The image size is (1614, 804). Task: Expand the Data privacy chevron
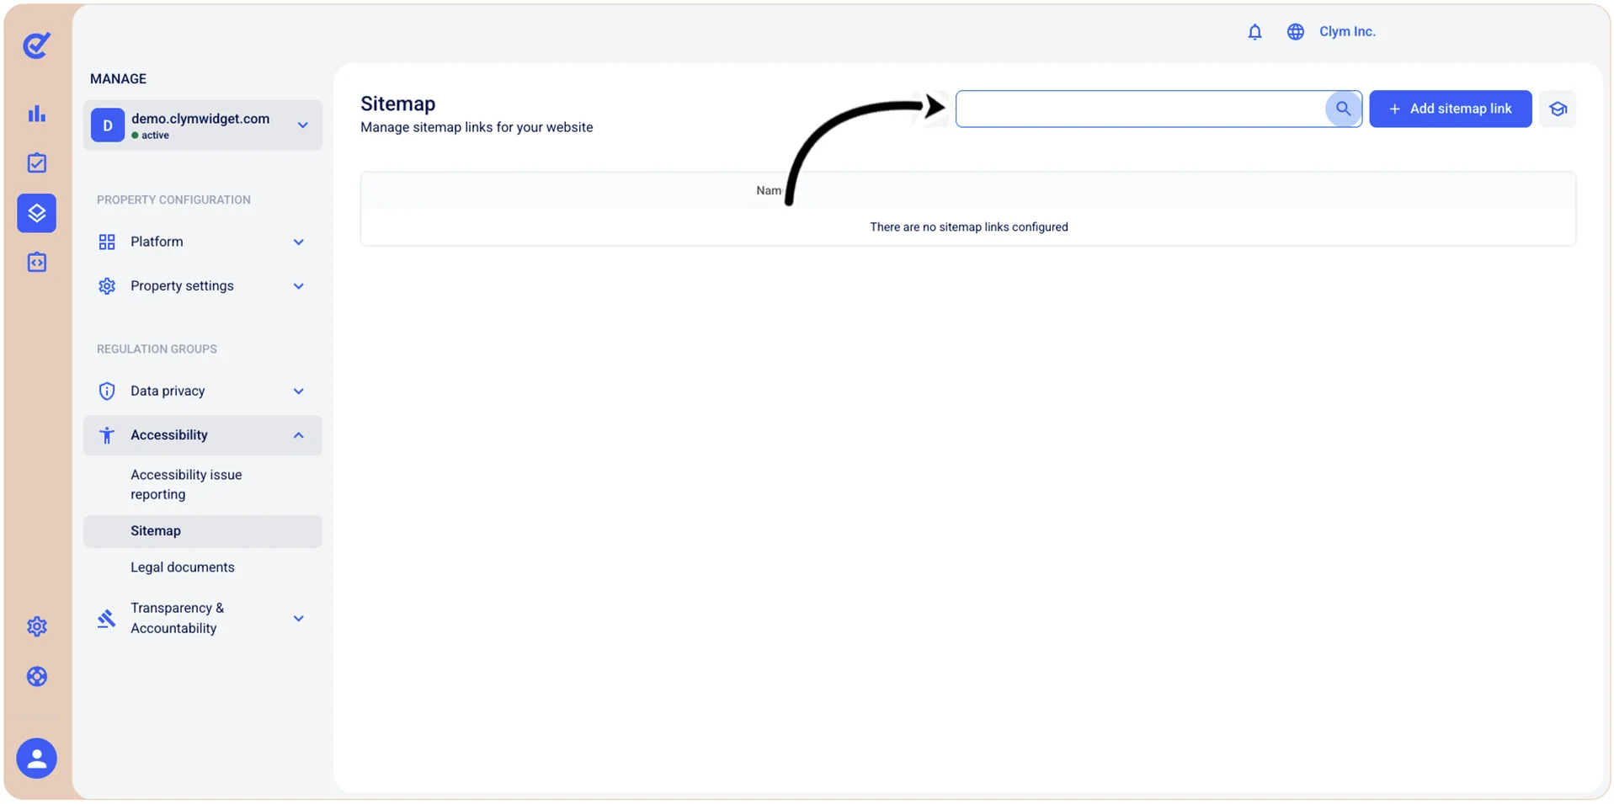tap(298, 391)
